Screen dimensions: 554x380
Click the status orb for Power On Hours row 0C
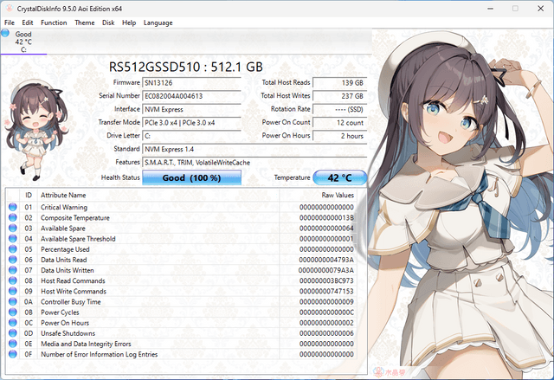click(x=13, y=322)
